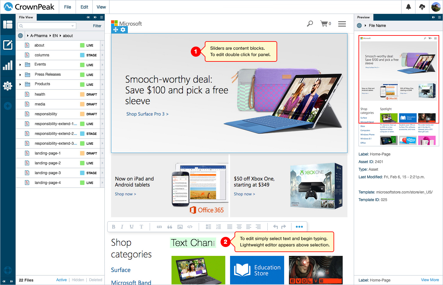
Task: Click the Filter link in File View
Action: (x=97, y=26)
